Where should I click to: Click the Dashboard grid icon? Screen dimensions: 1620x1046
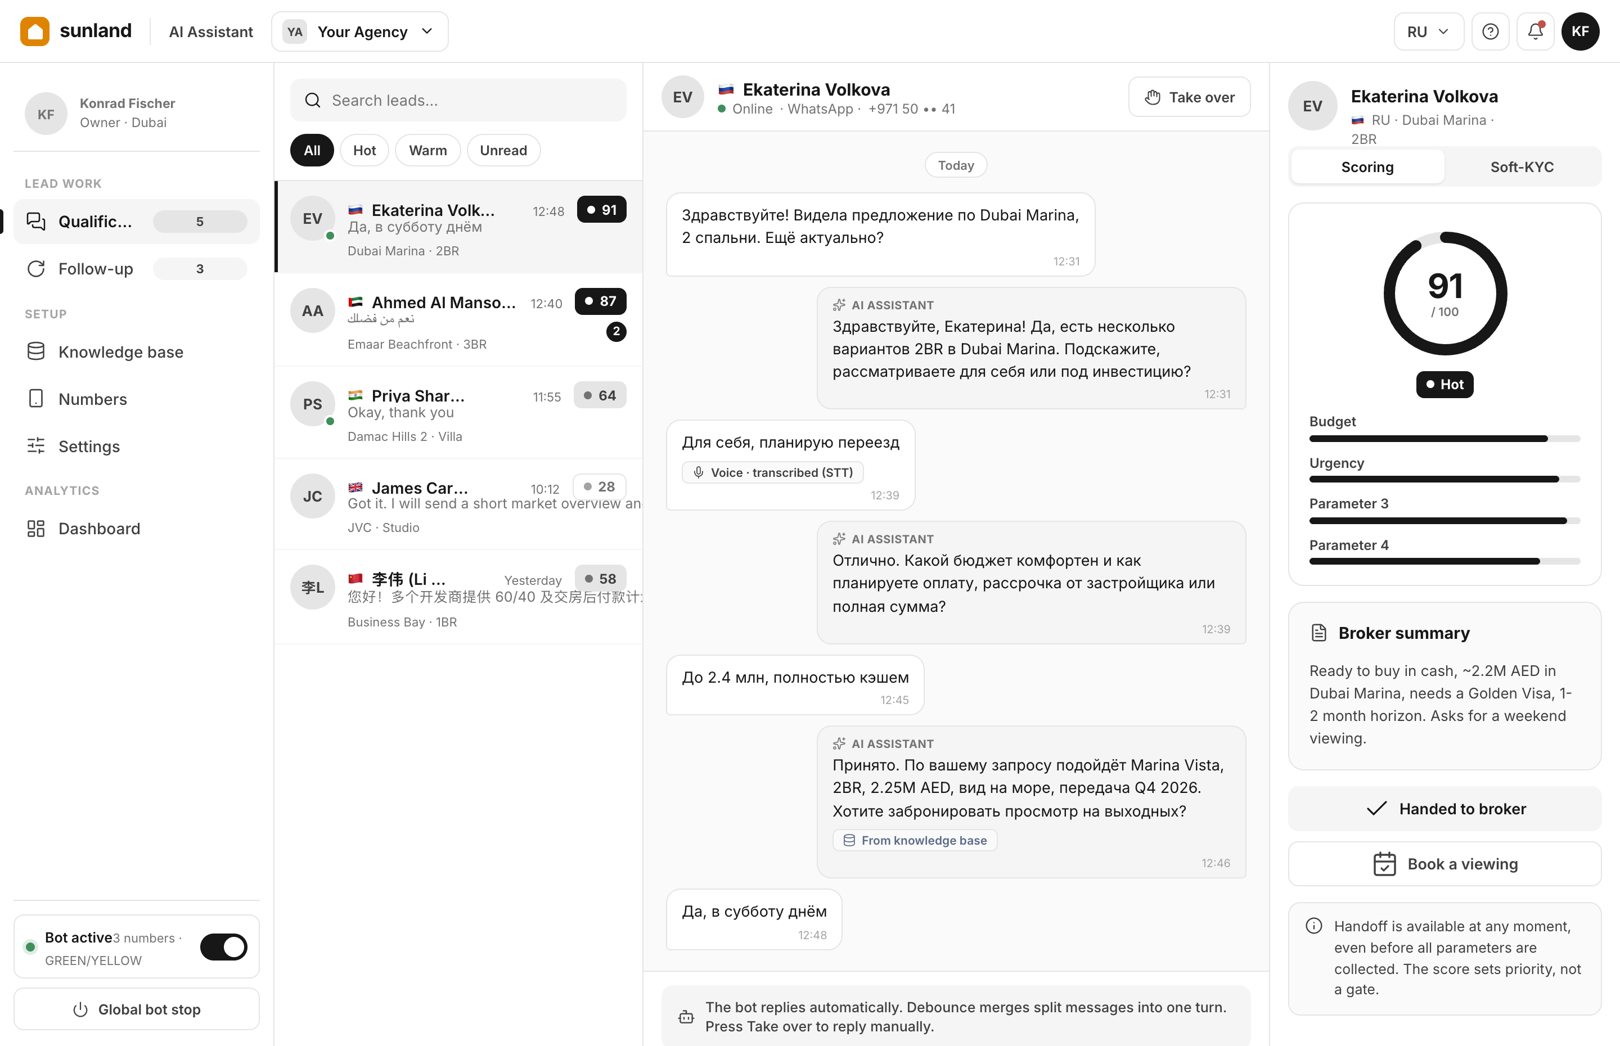point(36,529)
